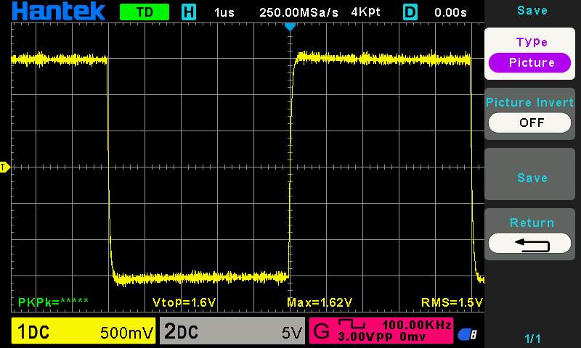
Task: Click the 1/1 menu page indicator
Action: click(x=532, y=339)
